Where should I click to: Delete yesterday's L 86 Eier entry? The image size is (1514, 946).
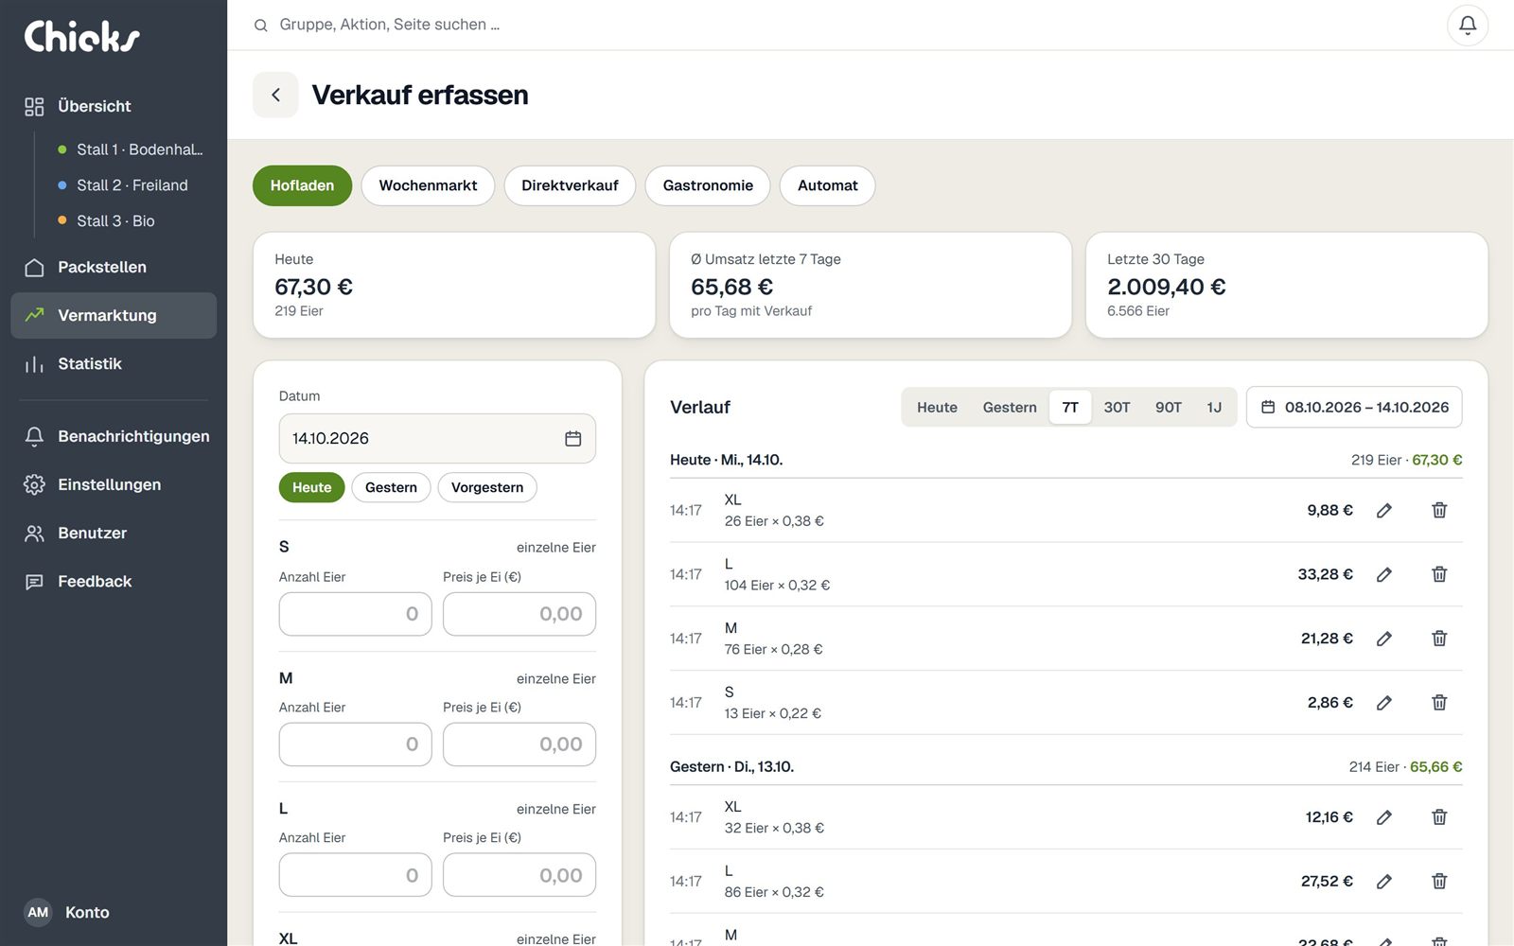pos(1439,882)
